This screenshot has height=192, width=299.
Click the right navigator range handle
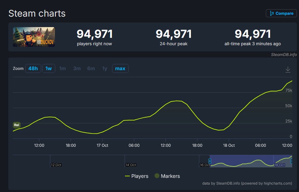pos(291,161)
